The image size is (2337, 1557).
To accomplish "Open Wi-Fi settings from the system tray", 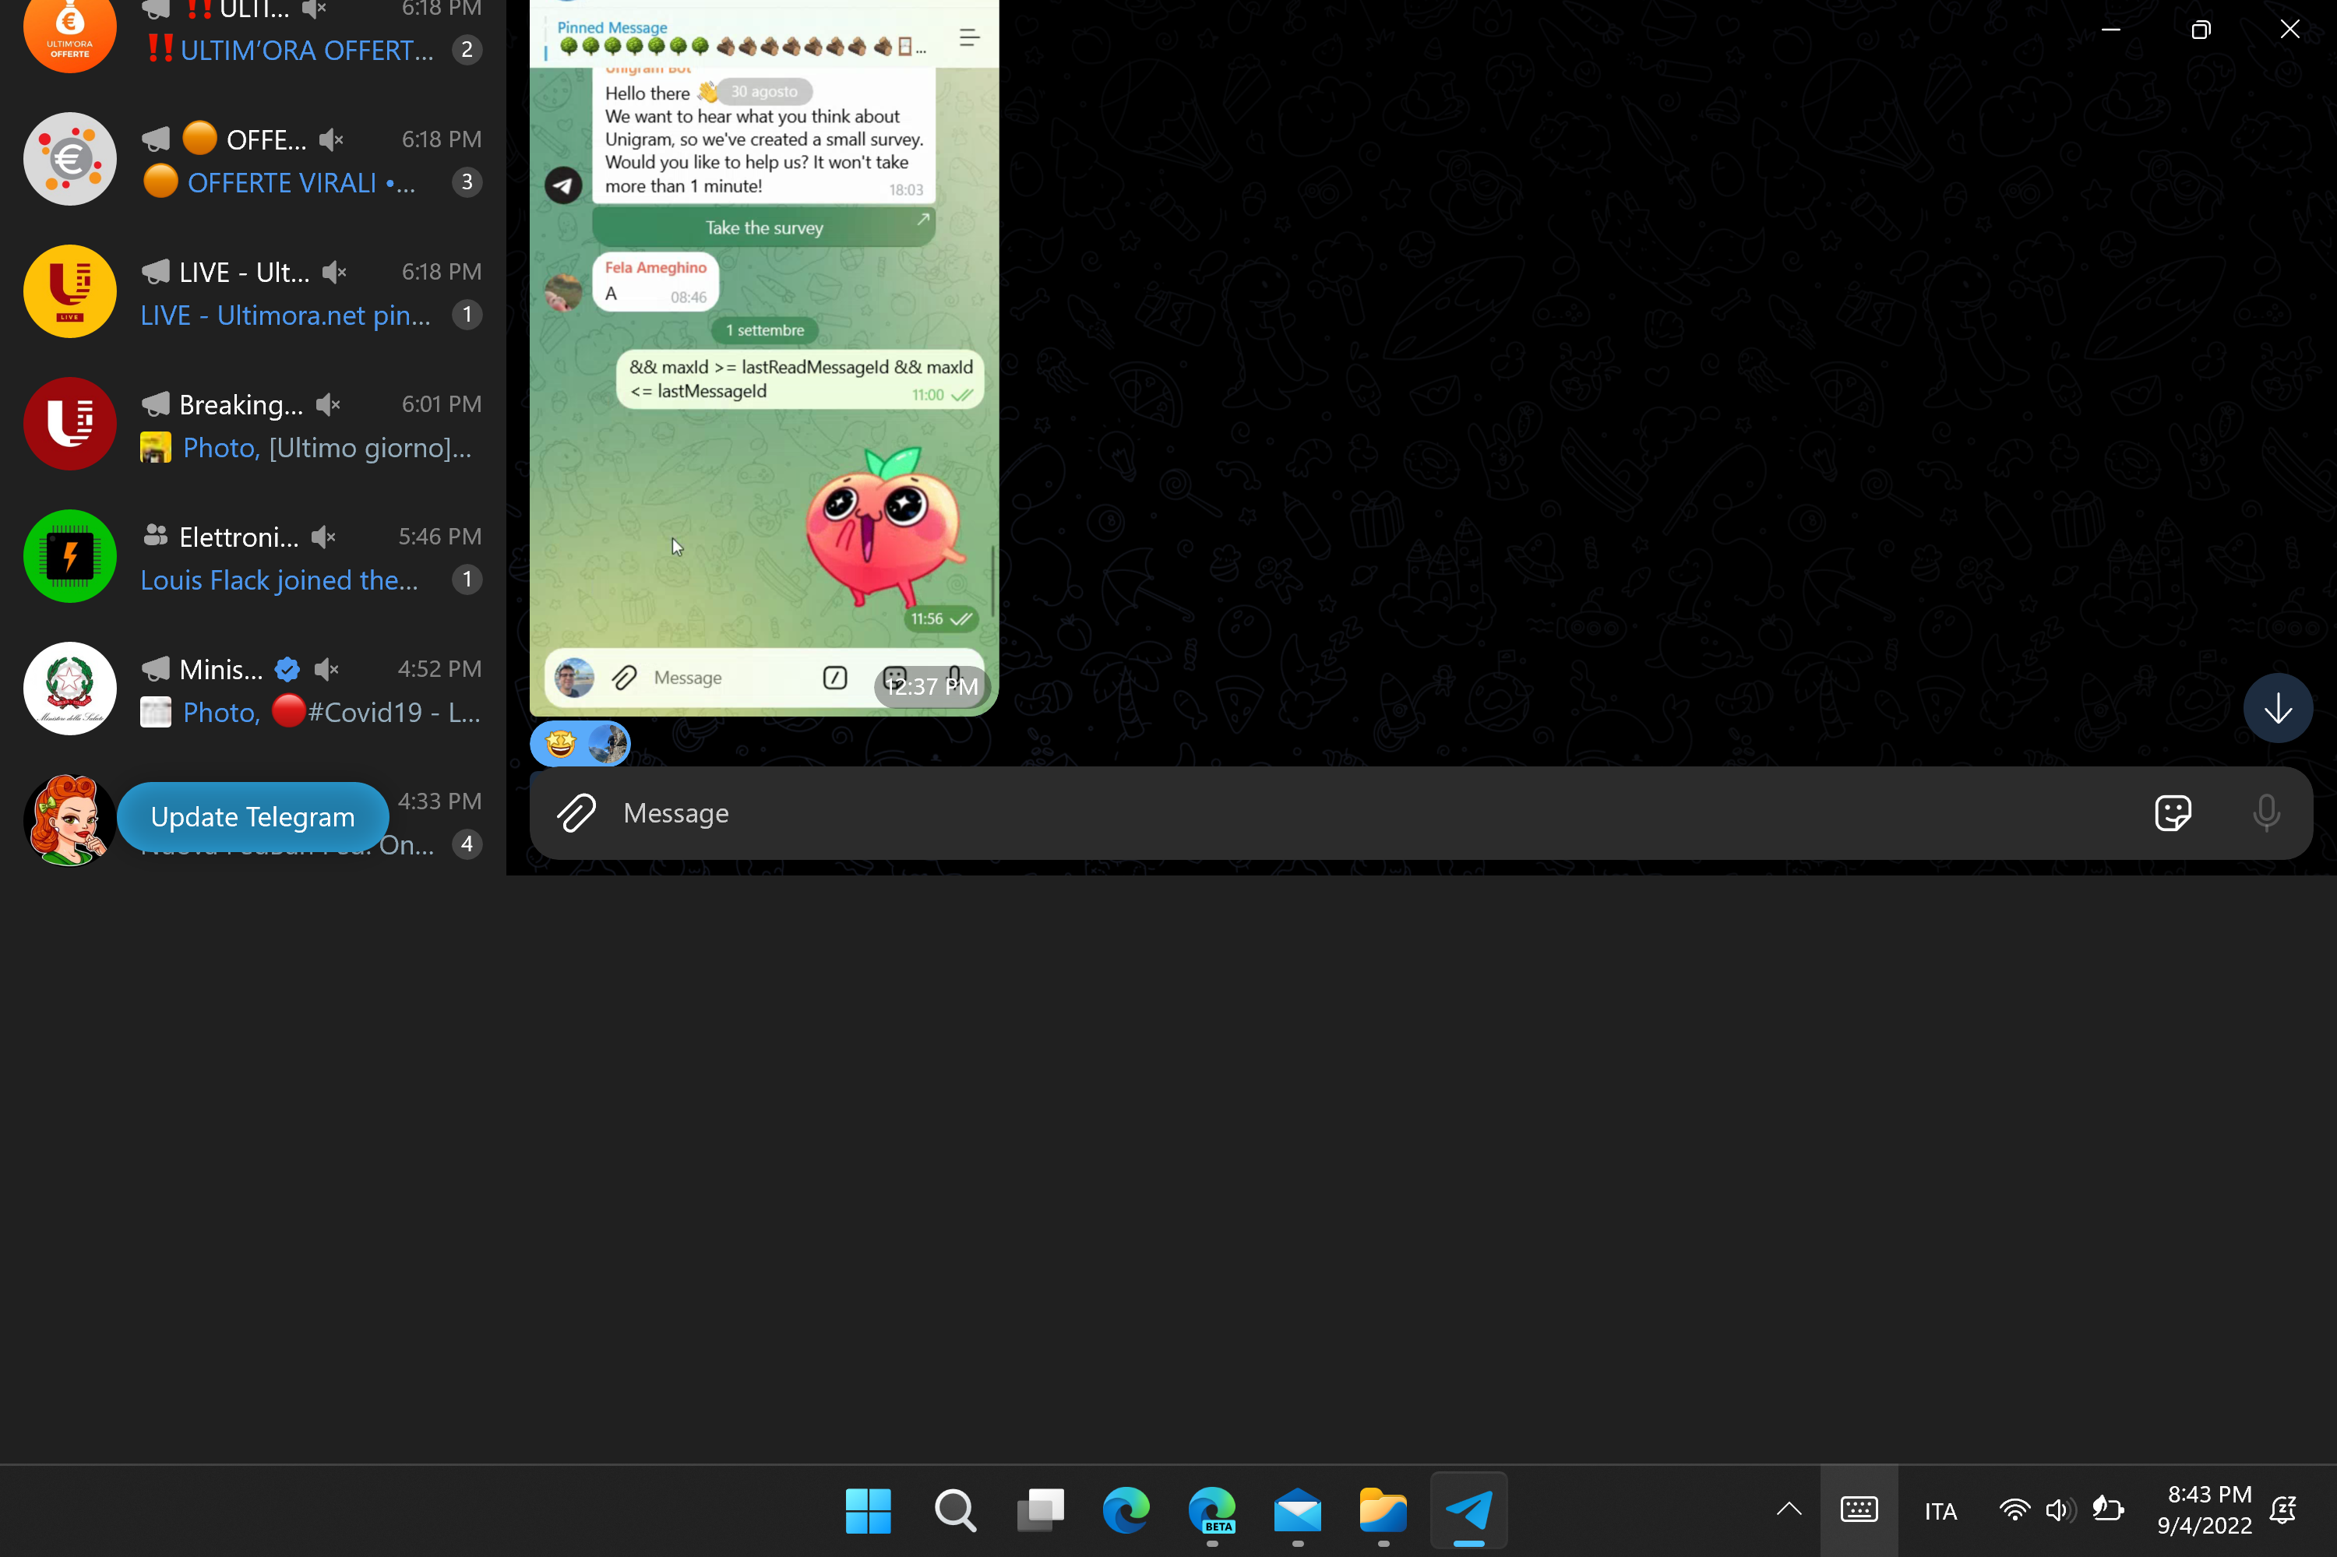I will [x=2013, y=1510].
